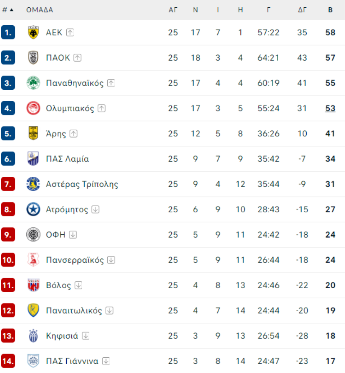Click the ΟΜΑΔΑ column header
345x373 pixels.
(39, 10)
